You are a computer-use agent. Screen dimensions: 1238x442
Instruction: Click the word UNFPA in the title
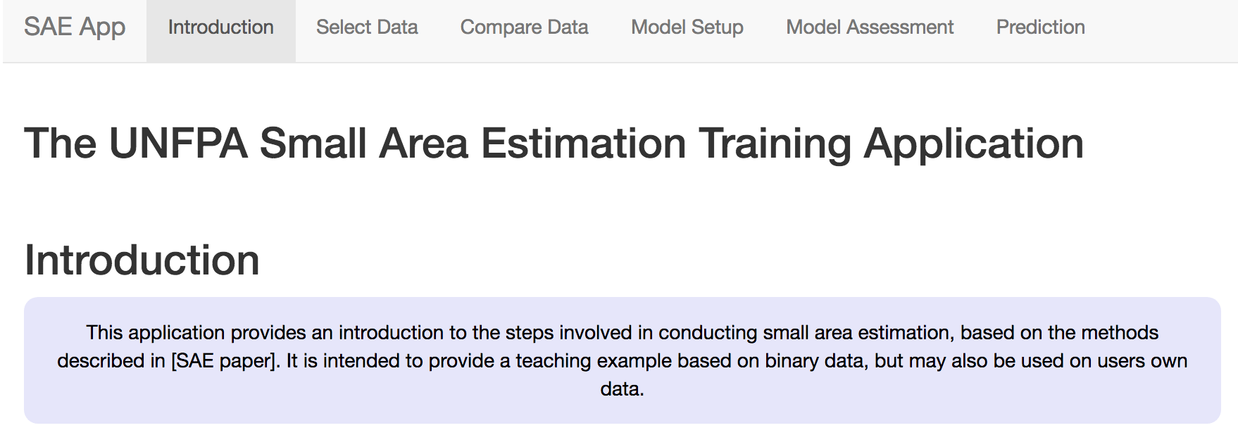pos(178,144)
